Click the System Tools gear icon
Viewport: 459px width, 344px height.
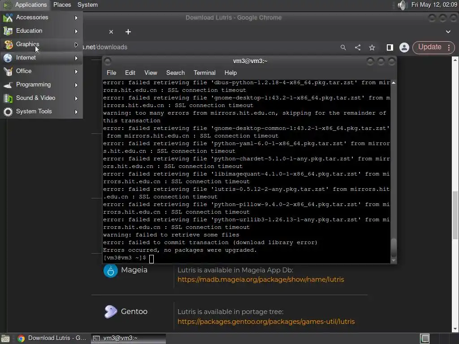[8, 112]
